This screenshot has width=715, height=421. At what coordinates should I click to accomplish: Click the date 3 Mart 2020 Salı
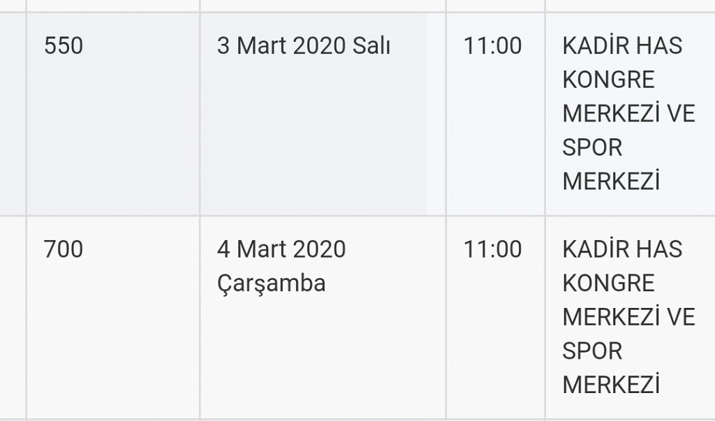[x=303, y=45]
